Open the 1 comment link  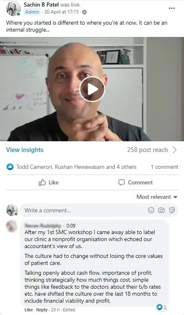pos(164,167)
